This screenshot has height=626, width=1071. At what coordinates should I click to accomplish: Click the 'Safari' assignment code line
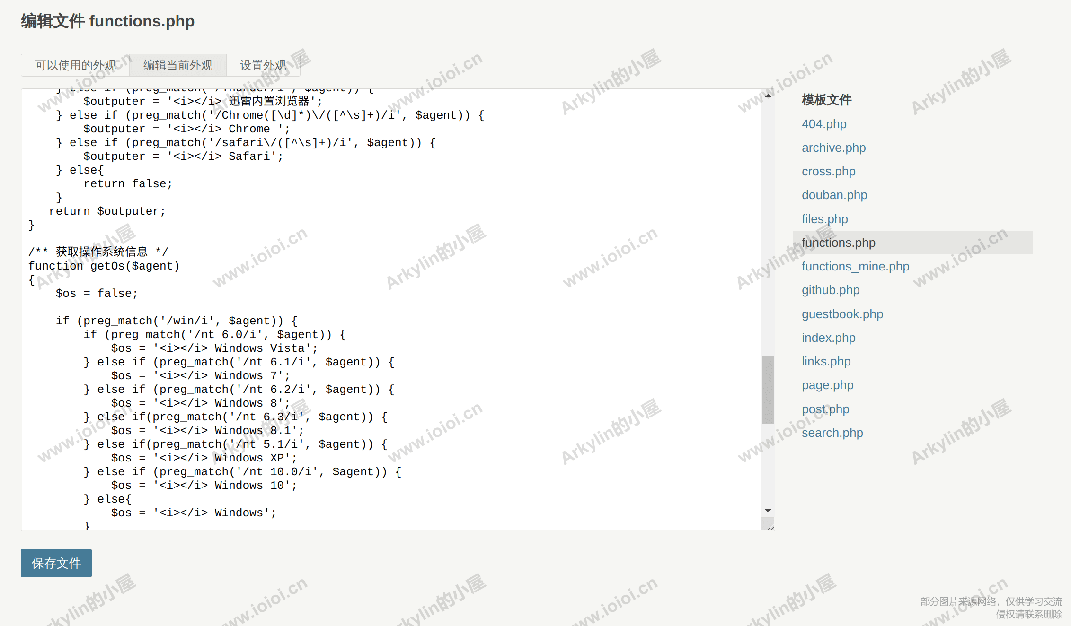point(183,156)
